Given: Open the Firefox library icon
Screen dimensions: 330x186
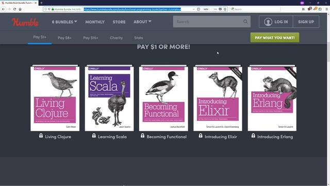Looking at the screenshot, I should 304,9.
